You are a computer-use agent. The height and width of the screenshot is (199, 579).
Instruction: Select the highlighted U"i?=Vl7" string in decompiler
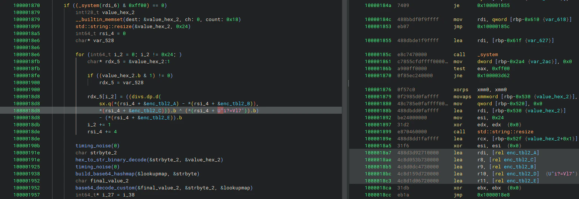pyautogui.click(x=231, y=111)
